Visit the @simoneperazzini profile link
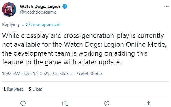This screenshot has width=171, height=107. [x=43, y=25]
